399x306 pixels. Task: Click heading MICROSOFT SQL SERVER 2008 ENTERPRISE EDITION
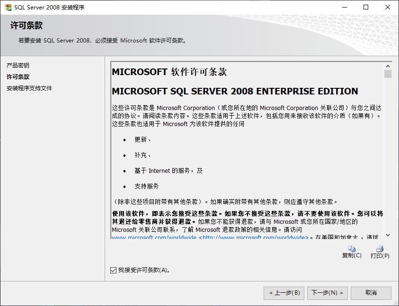pyautogui.click(x=235, y=91)
